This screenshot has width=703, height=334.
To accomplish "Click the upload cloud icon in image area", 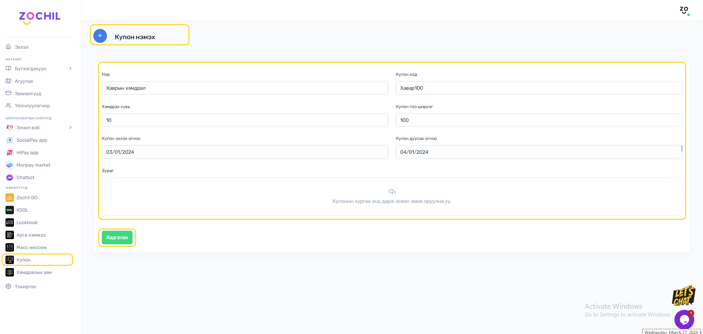I will [x=392, y=192].
